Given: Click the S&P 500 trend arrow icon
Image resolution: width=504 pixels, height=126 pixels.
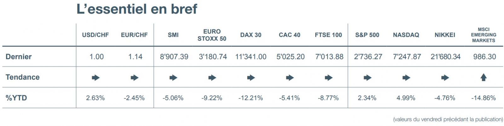Looking at the screenshot, I should click(x=367, y=77).
